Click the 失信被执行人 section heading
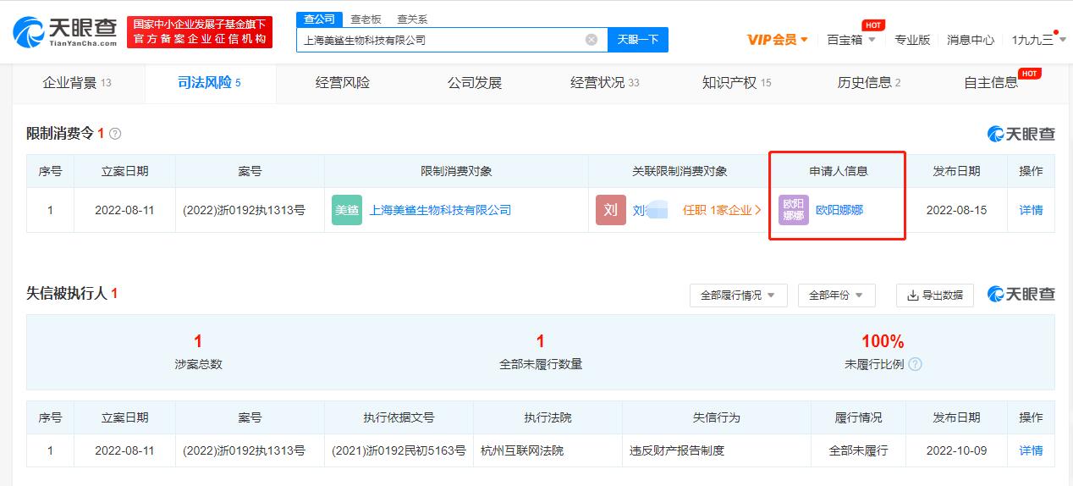 tap(67, 293)
